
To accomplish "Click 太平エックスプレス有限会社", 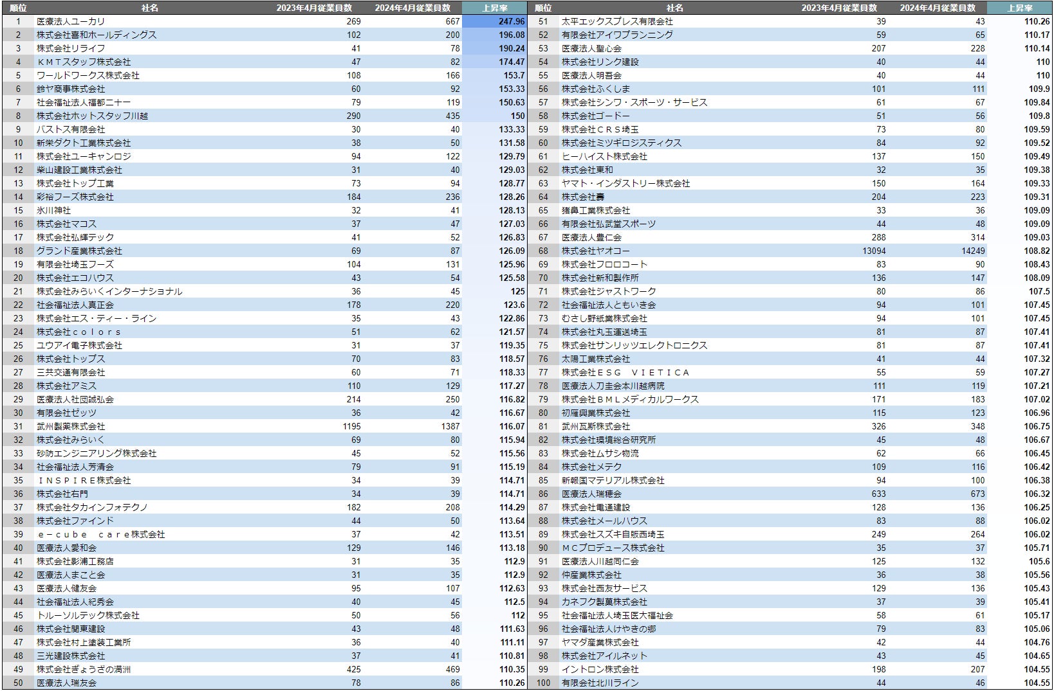I will click(617, 21).
